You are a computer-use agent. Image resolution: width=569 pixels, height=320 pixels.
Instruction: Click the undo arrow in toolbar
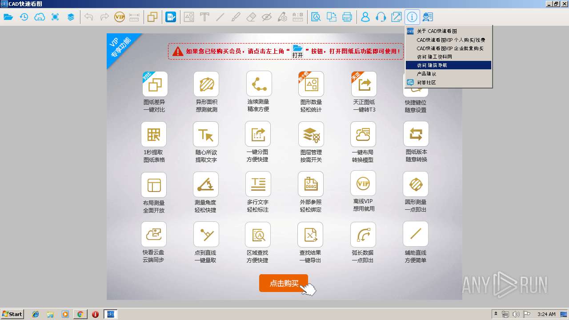[89, 17]
